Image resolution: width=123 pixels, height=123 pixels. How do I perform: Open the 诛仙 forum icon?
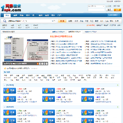(87, 112)
